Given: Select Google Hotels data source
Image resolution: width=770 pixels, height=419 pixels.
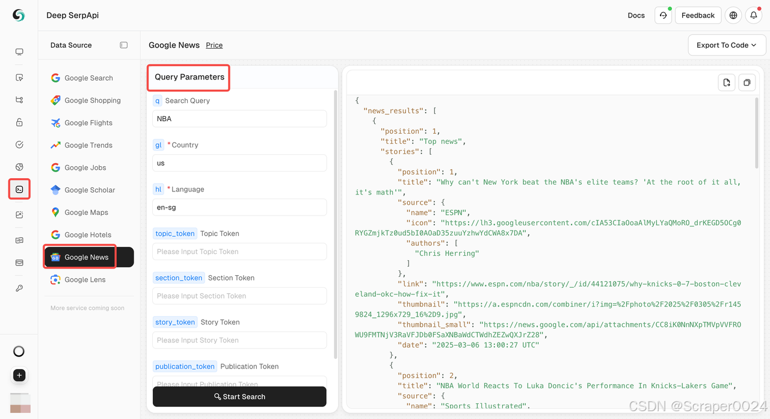Looking at the screenshot, I should click(89, 235).
